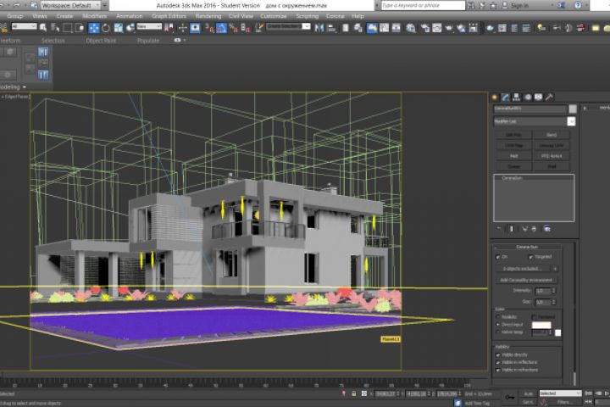610x407 pixels.
Task: Click Set Key large key icon
Action: (x=510, y=396)
